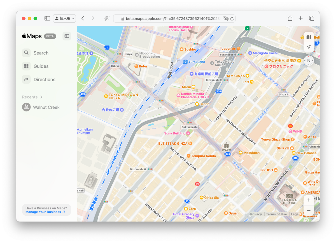
Task: Open the Safari share button
Action: [x=290, y=18]
